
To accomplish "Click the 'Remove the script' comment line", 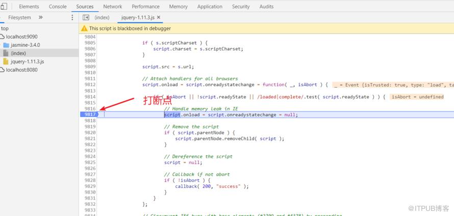I will [191, 127].
